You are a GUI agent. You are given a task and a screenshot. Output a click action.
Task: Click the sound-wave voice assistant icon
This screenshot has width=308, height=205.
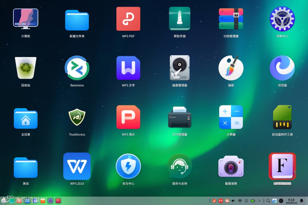274,201
